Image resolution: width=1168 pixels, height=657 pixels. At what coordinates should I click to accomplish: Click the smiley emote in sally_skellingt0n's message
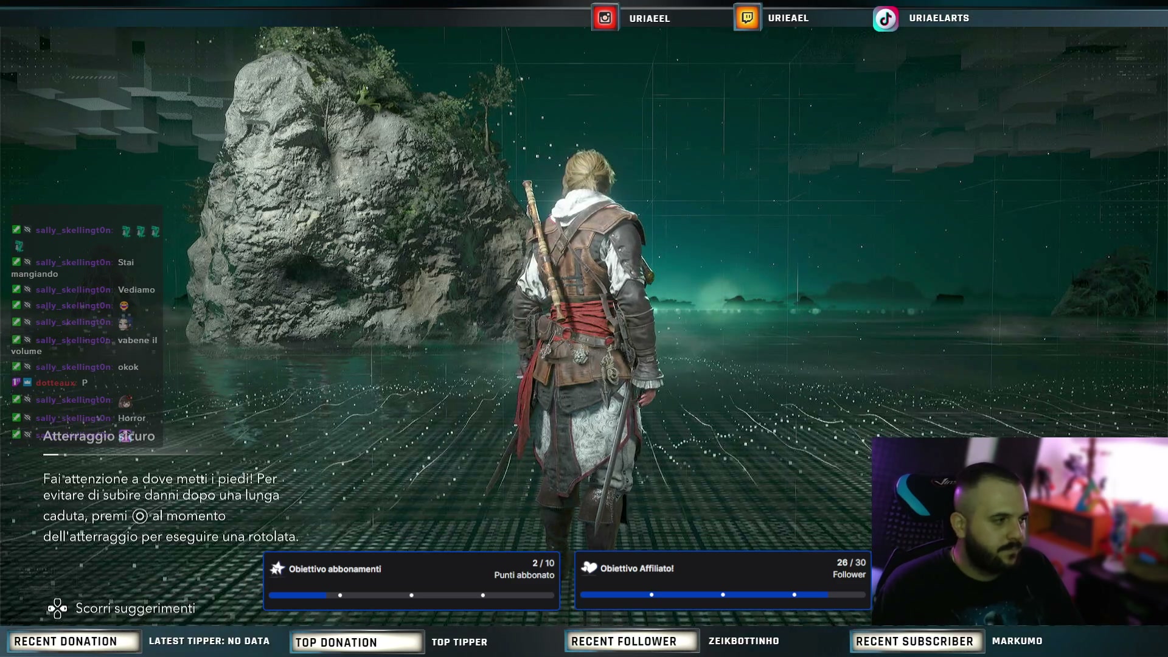[x=124, y=305]
